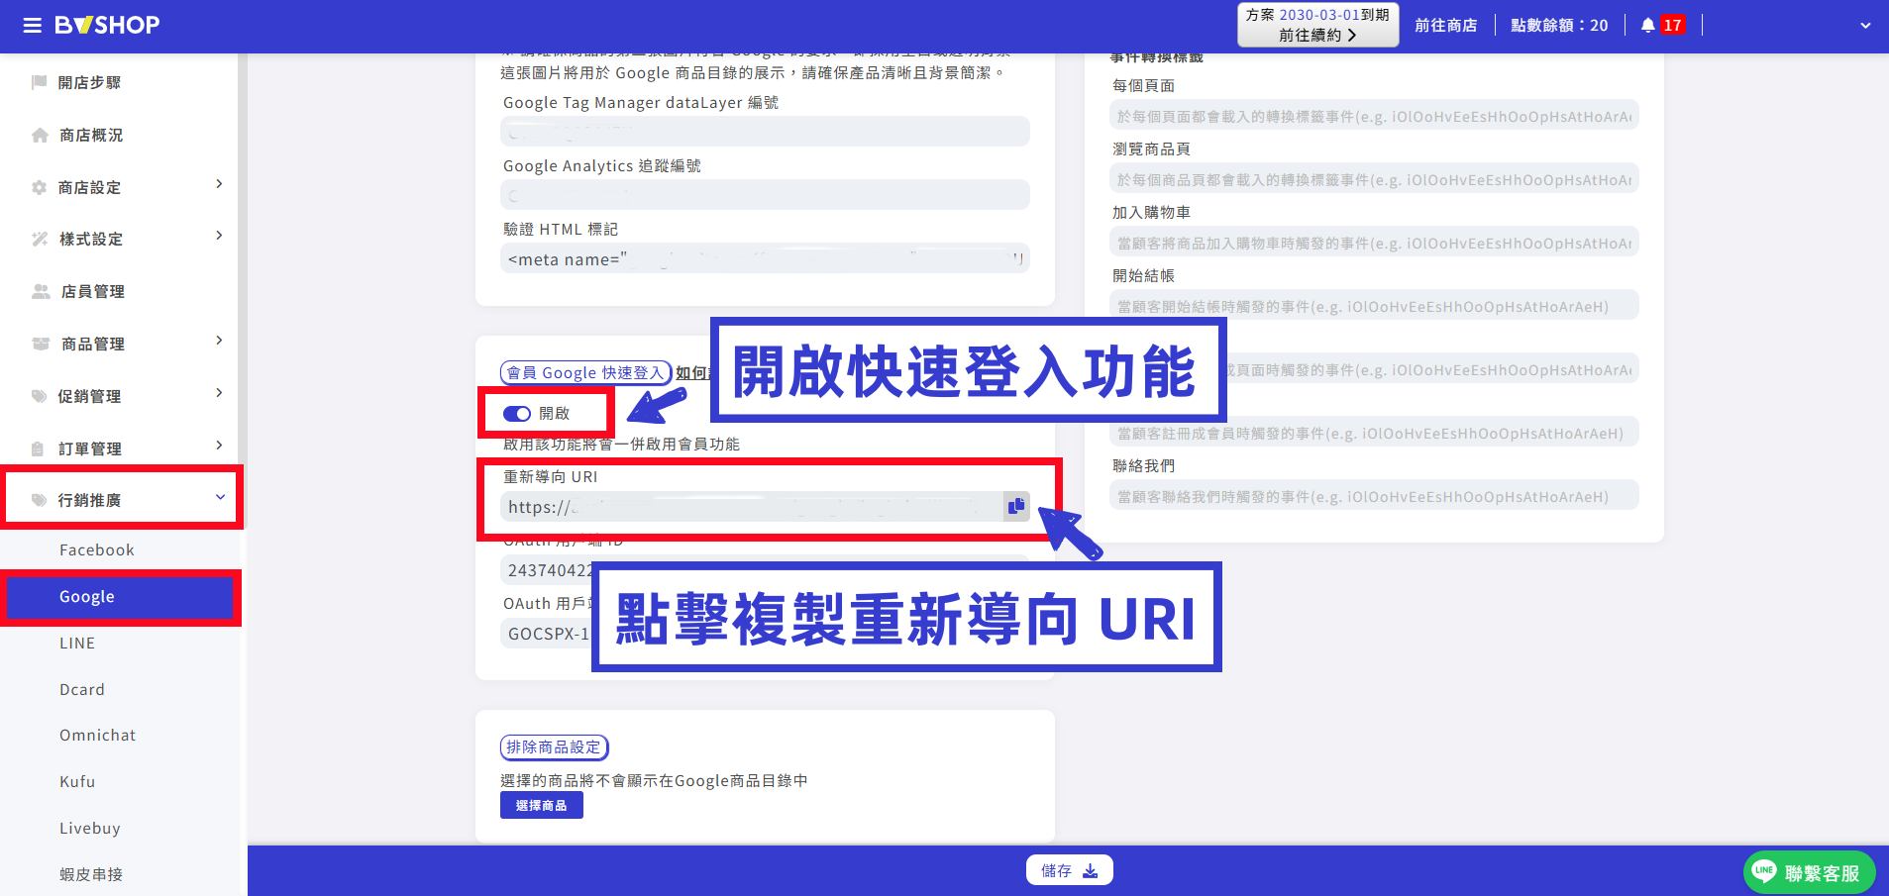Collapse the 行銷推廣 submenu arrow
Viewport: 1889px width, 896px height.
point(220,497)
